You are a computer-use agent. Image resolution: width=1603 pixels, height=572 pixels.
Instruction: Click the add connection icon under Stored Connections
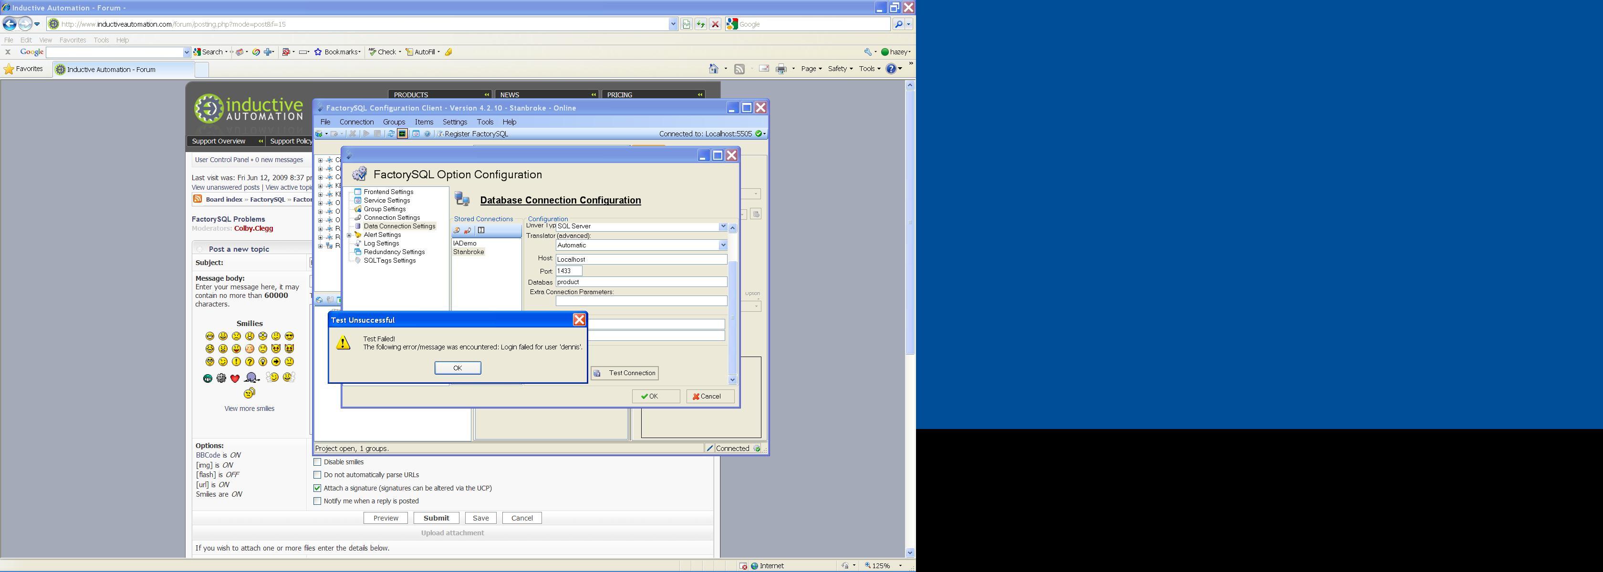pos(457,231)
